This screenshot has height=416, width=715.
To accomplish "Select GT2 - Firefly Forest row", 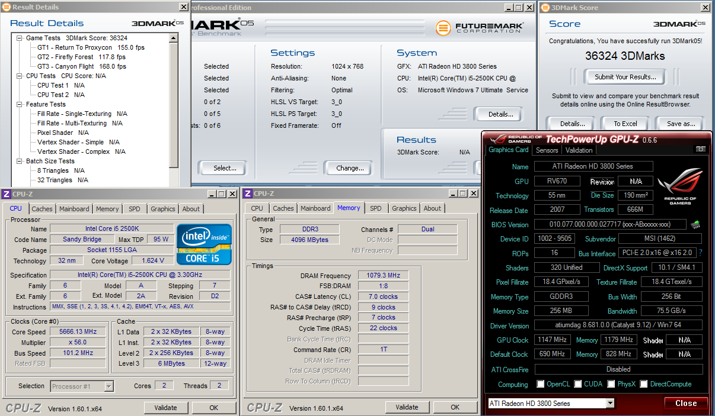I will [81, 57].
